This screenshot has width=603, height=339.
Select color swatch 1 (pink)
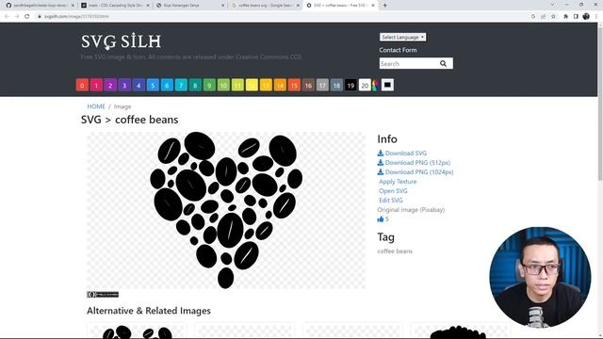tap(96, 85)
